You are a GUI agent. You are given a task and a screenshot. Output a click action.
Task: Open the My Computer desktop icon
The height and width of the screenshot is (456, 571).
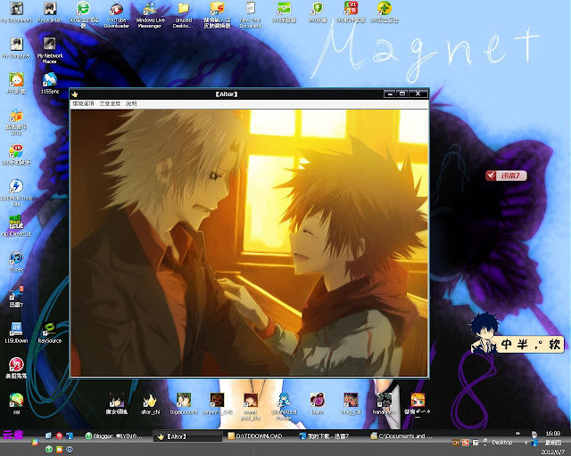[16, 47]
